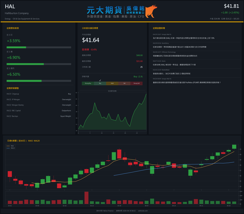Click the 04/22 RBC Capital rating row

(x=39, y=110)
